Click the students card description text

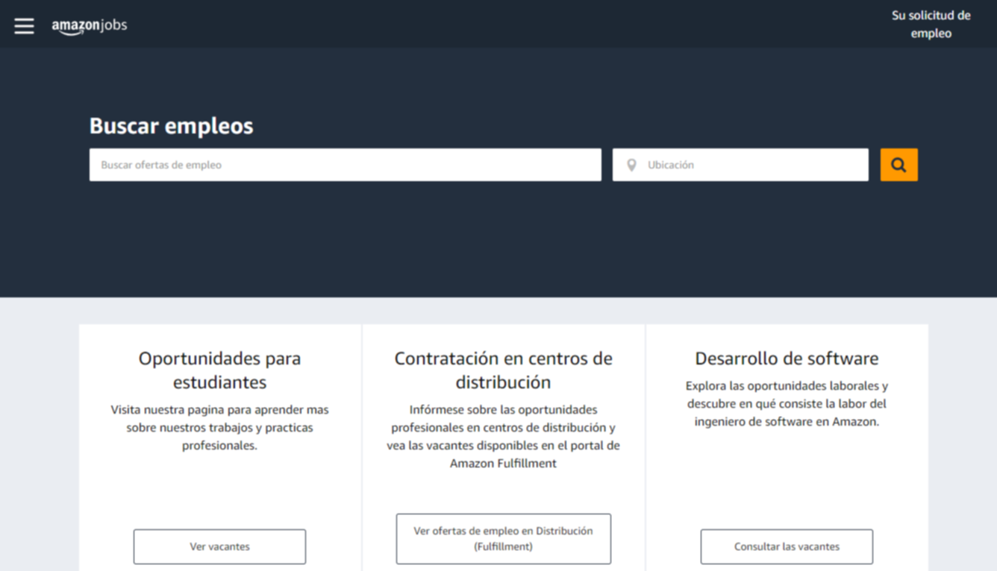click(219, 428)
